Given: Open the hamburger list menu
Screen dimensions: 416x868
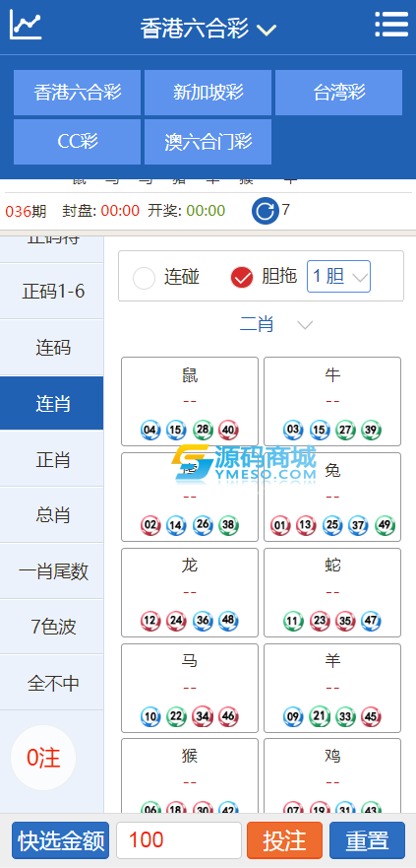Looking at the screenshot, I should click(x=391, y=25).
